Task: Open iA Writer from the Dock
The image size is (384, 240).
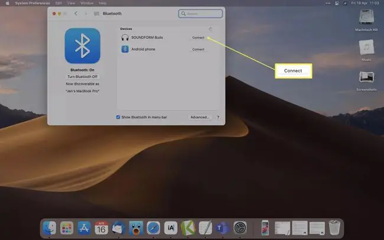Action: (171, 228)
